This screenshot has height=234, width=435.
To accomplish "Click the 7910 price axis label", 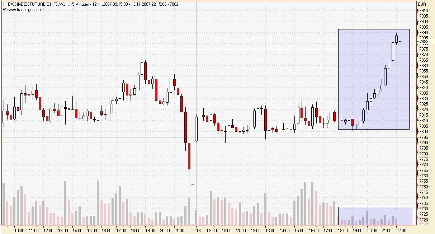I will coord(424,11).
